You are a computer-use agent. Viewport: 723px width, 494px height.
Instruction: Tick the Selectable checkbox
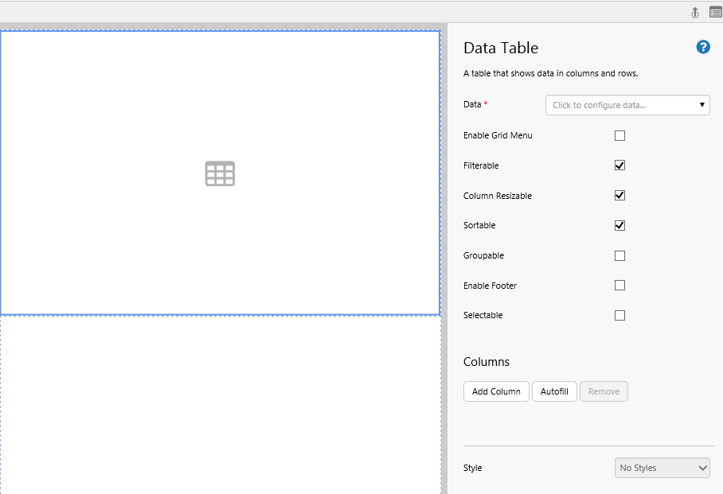coord(619,315)
